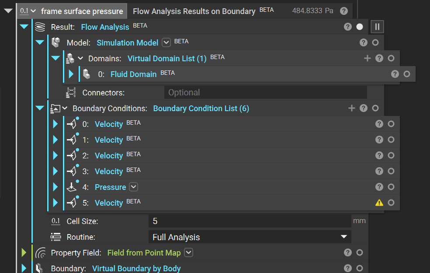Click the icon for Velocity condition 1
This screenshot has height=273, width=430.
pos(73,139)
